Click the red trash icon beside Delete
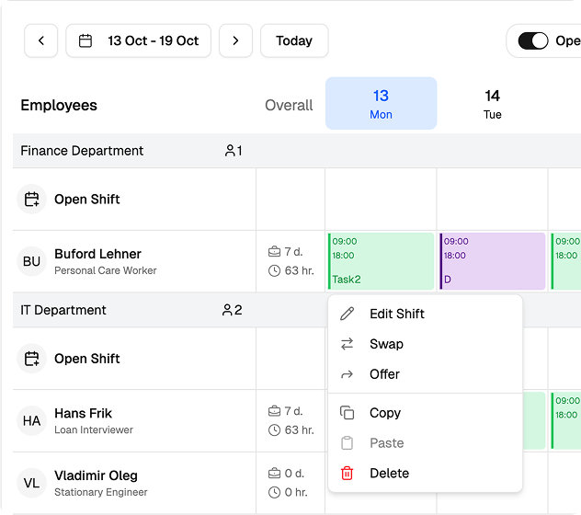This screenshot has width=581, height=515. [x=347, y=473]
